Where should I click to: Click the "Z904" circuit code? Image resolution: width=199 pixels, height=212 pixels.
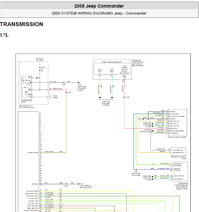[x=61, y=183]
